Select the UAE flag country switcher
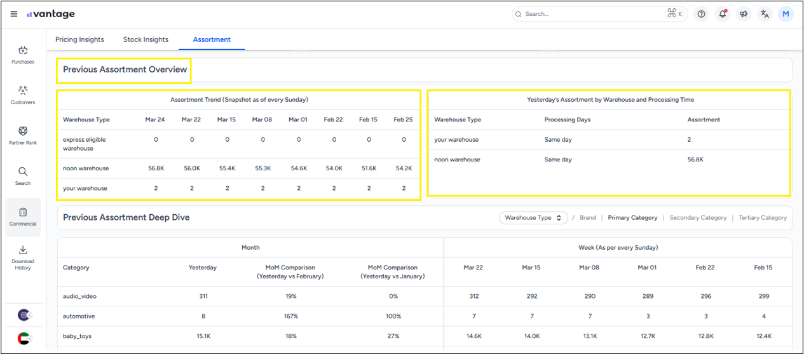The height and width of the screenshot is (354, 804). point(24,339)
